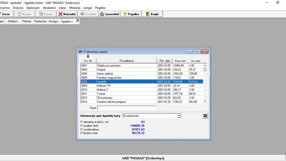Switch to the Pardavimai tab
This screenshot has height=161, width=286.
pos(40,21)
